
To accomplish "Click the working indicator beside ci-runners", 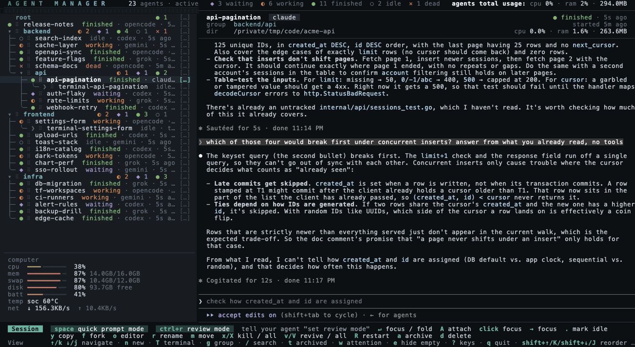I will coord(21,198).
